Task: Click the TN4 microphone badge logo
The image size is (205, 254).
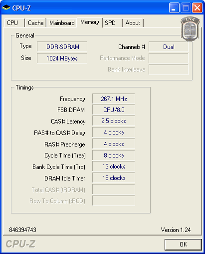Action: pos(190,29)
